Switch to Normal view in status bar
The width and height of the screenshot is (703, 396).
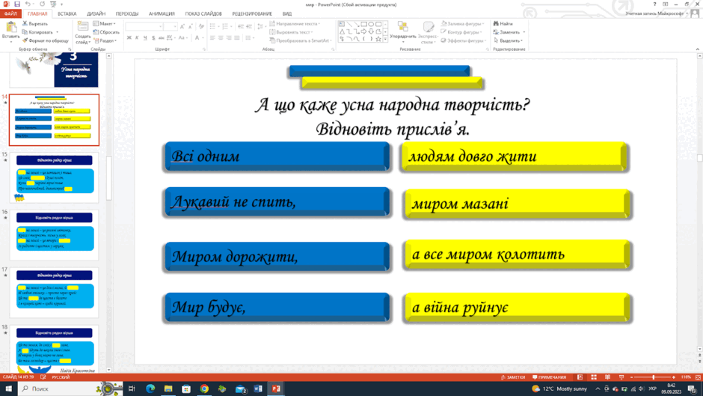coord(580,377)
